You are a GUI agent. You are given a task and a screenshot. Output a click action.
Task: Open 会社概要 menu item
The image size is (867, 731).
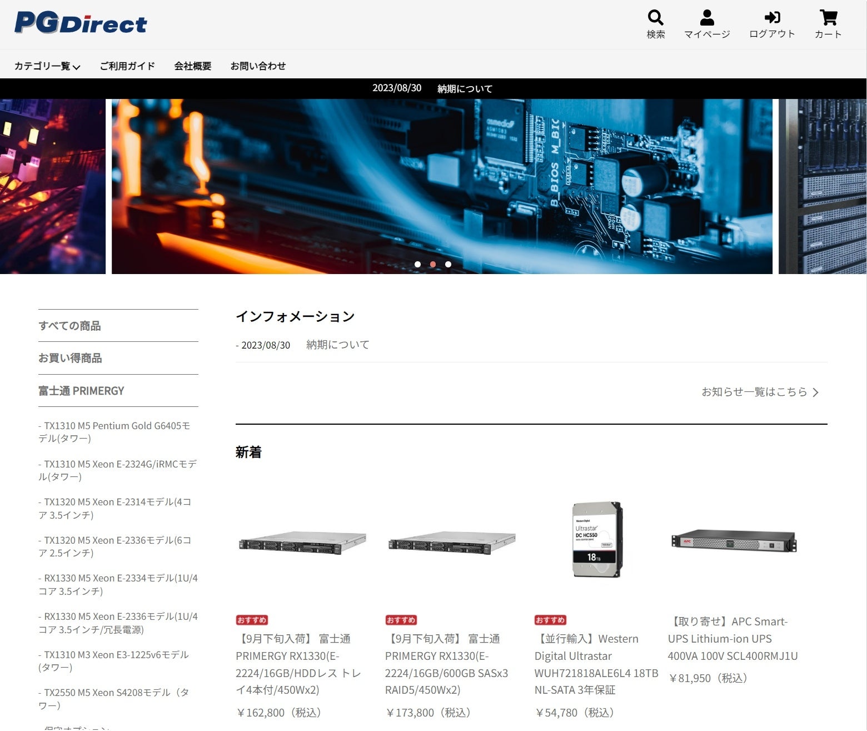[x=193, y=66]
